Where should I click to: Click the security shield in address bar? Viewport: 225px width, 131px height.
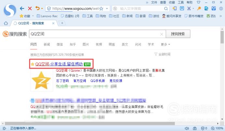click(49, 8)
